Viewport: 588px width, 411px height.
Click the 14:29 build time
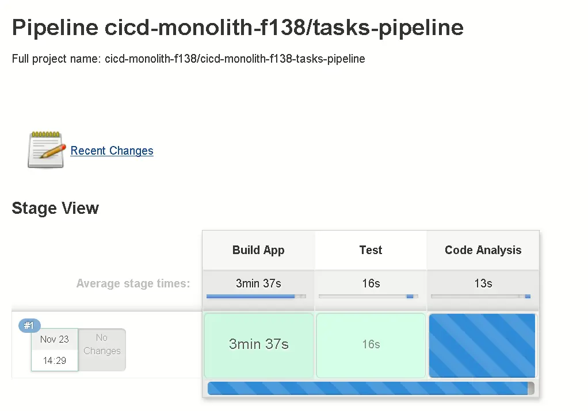pyautogui.click(x=55, y=361)
